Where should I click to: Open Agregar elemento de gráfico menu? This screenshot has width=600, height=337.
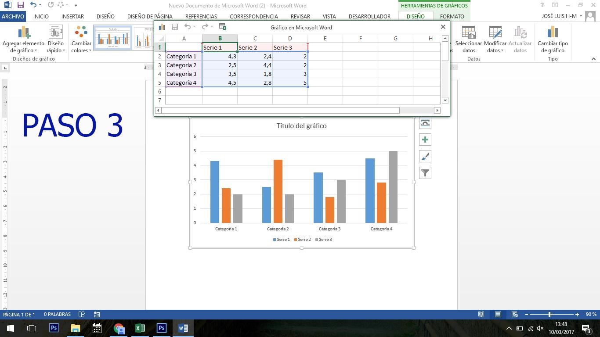(x=23, y=39)
